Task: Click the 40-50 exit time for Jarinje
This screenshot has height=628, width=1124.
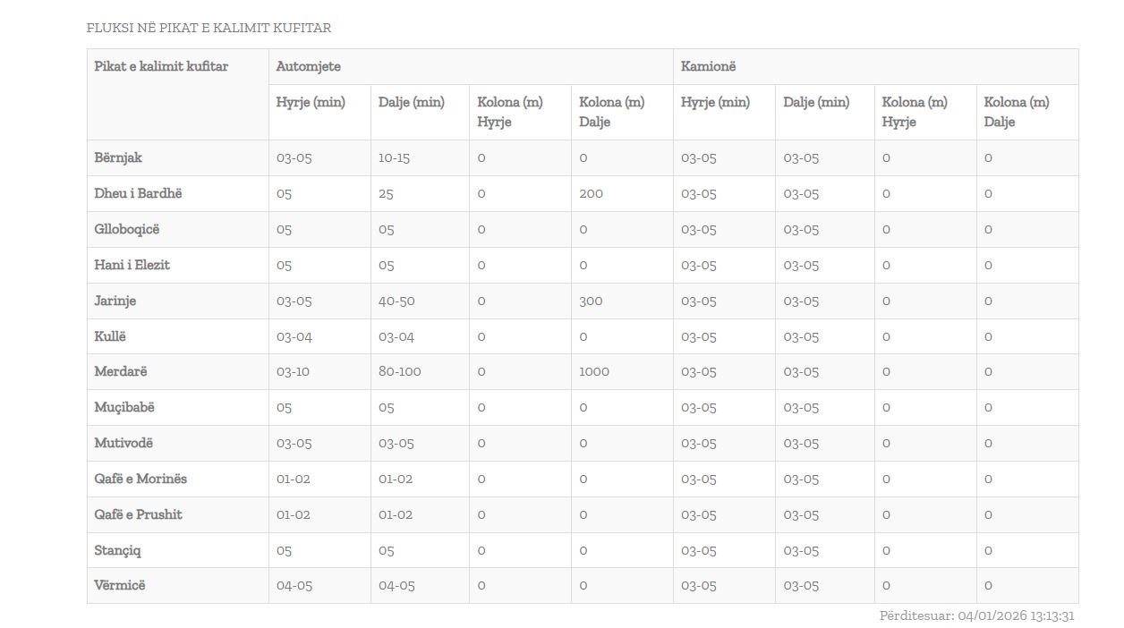Action: [x=396, y=301]
